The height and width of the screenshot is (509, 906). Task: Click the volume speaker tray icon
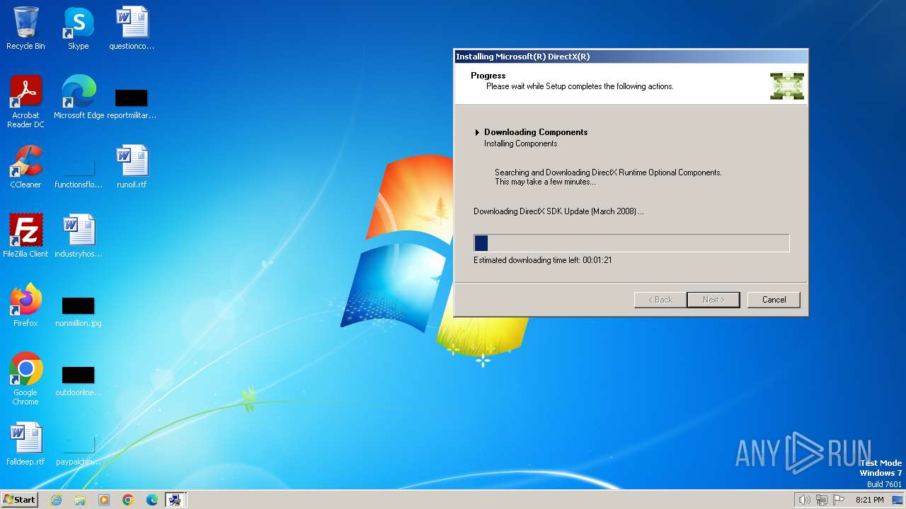point(805,500)
